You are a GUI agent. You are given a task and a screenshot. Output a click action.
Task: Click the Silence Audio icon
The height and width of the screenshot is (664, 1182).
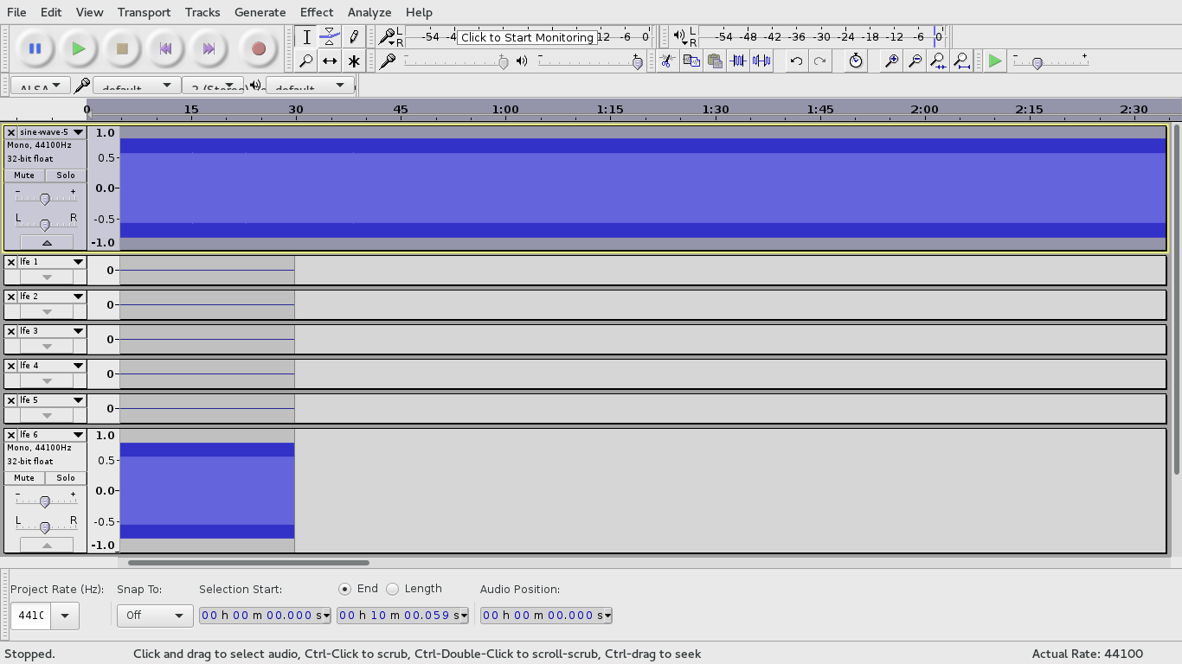(761, 61)
